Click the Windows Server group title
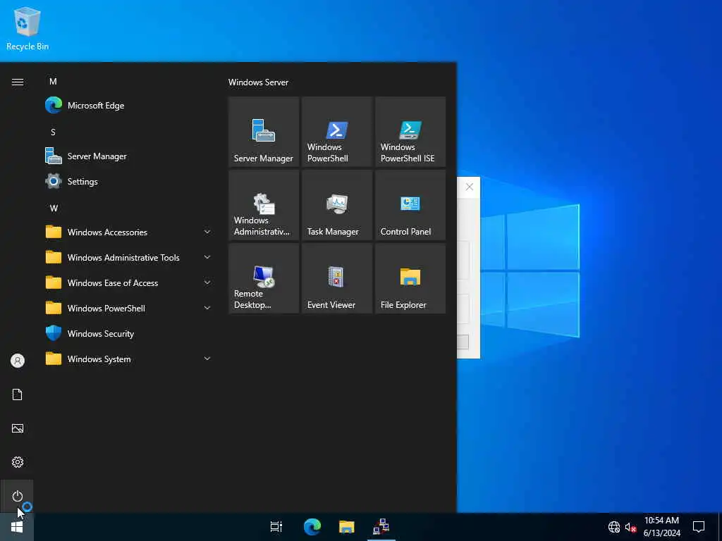The height and width of the screenshot is (541, 722). coord(258,82)
